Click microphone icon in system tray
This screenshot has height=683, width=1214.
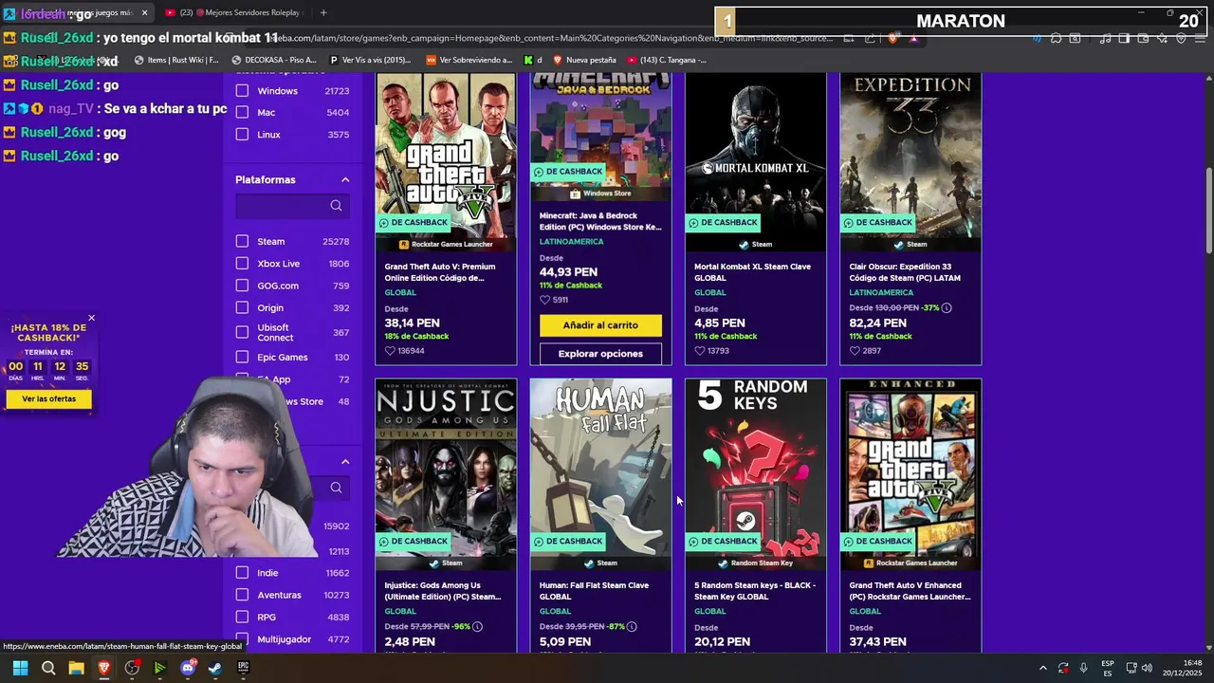click(1083, 668)
